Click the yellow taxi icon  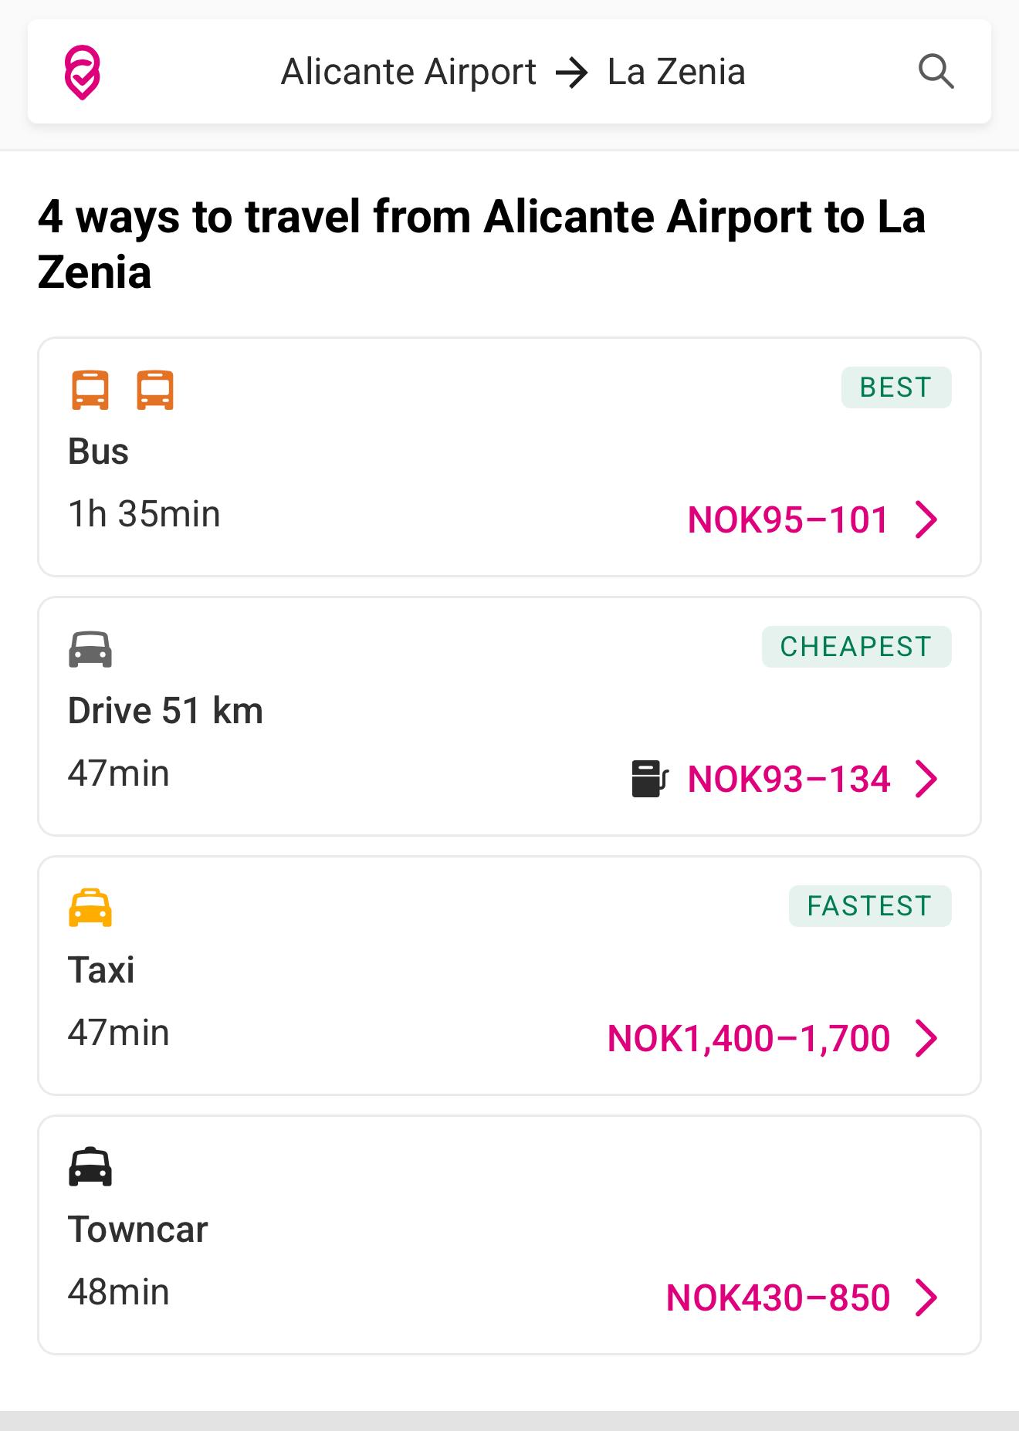coord(90,908)
